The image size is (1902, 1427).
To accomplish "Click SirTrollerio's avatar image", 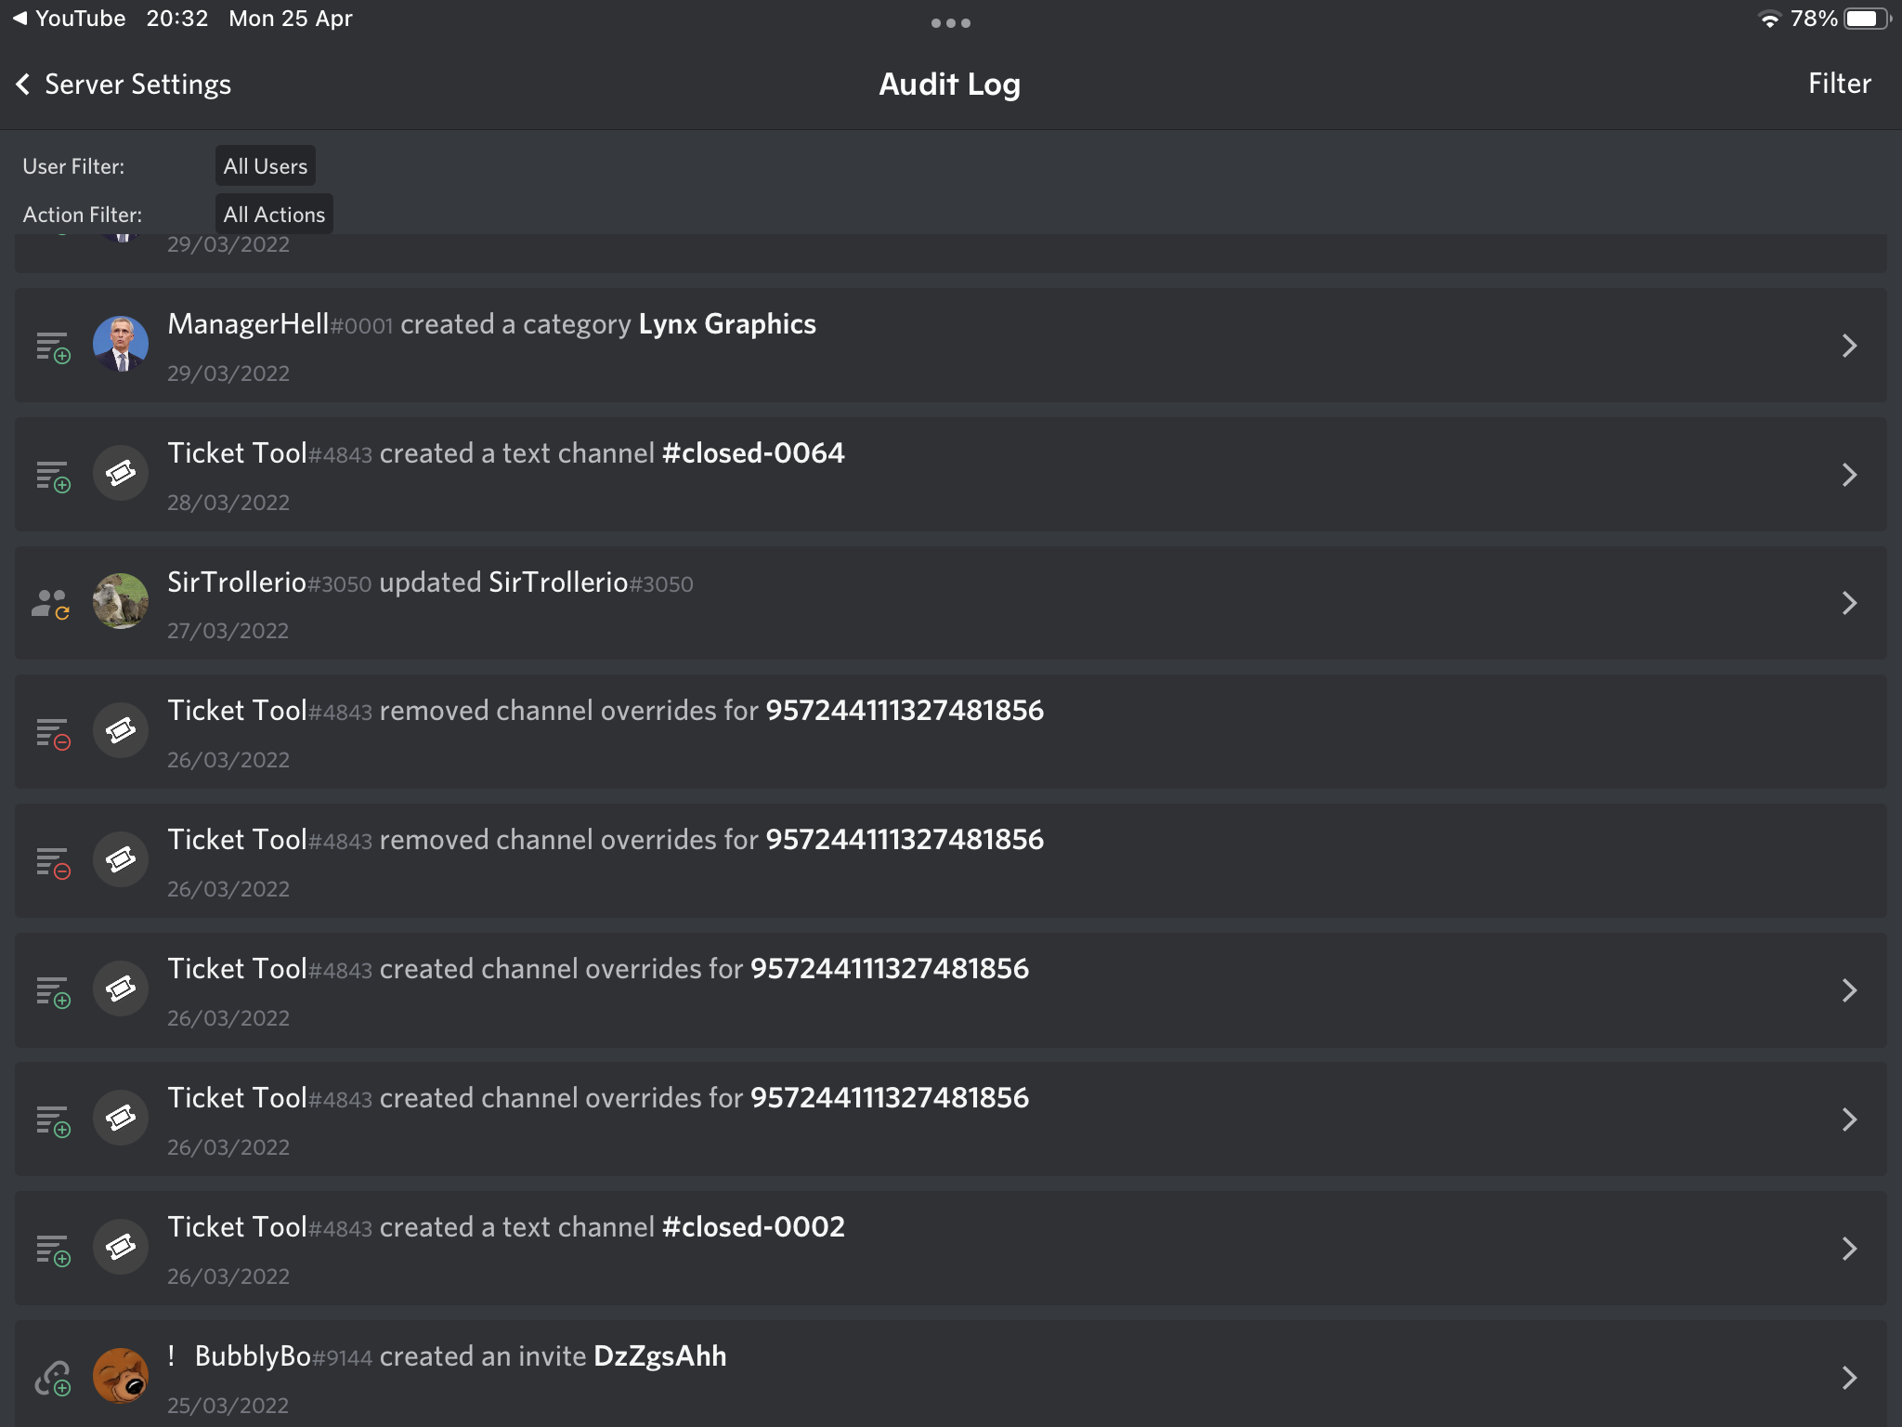I will coord(121,602).
